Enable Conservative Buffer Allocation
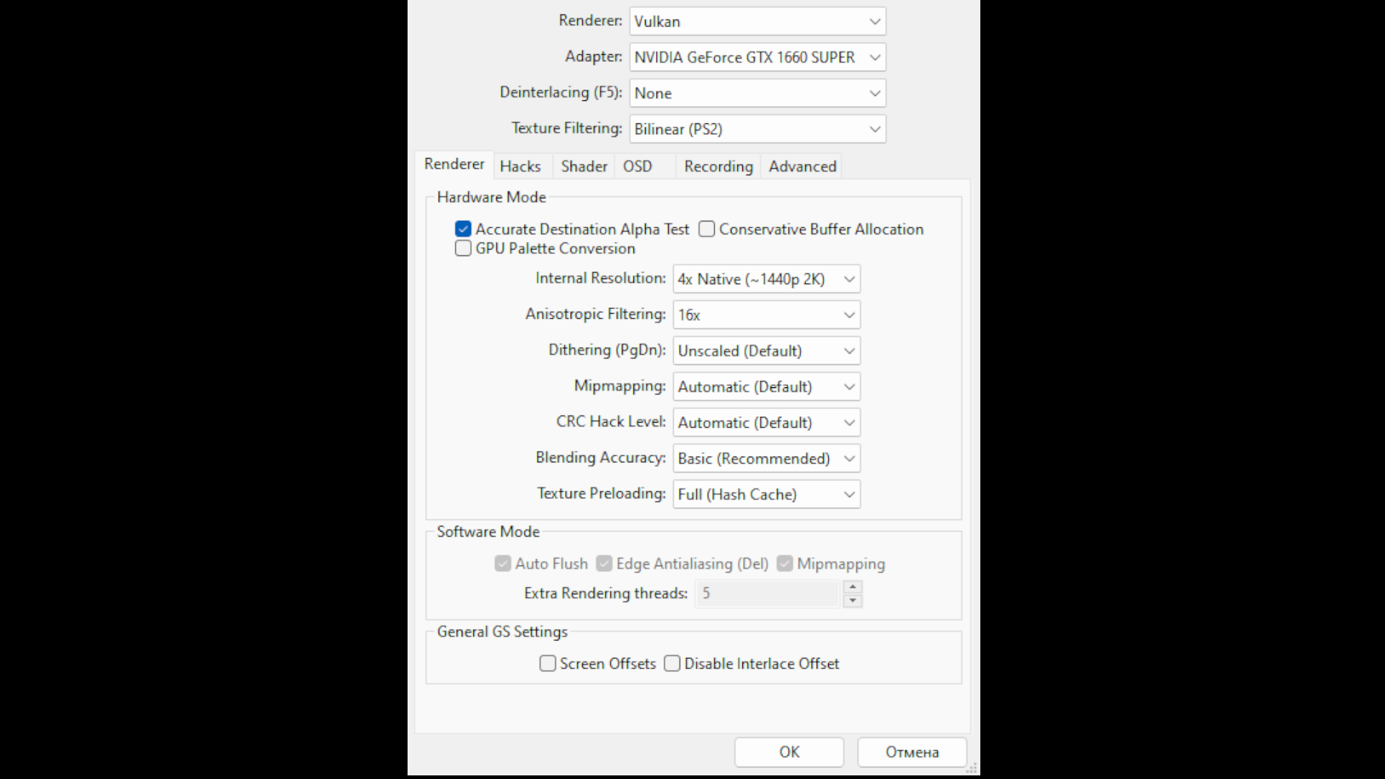This screenshot has width=1385, height=779. tap(706, 229)
